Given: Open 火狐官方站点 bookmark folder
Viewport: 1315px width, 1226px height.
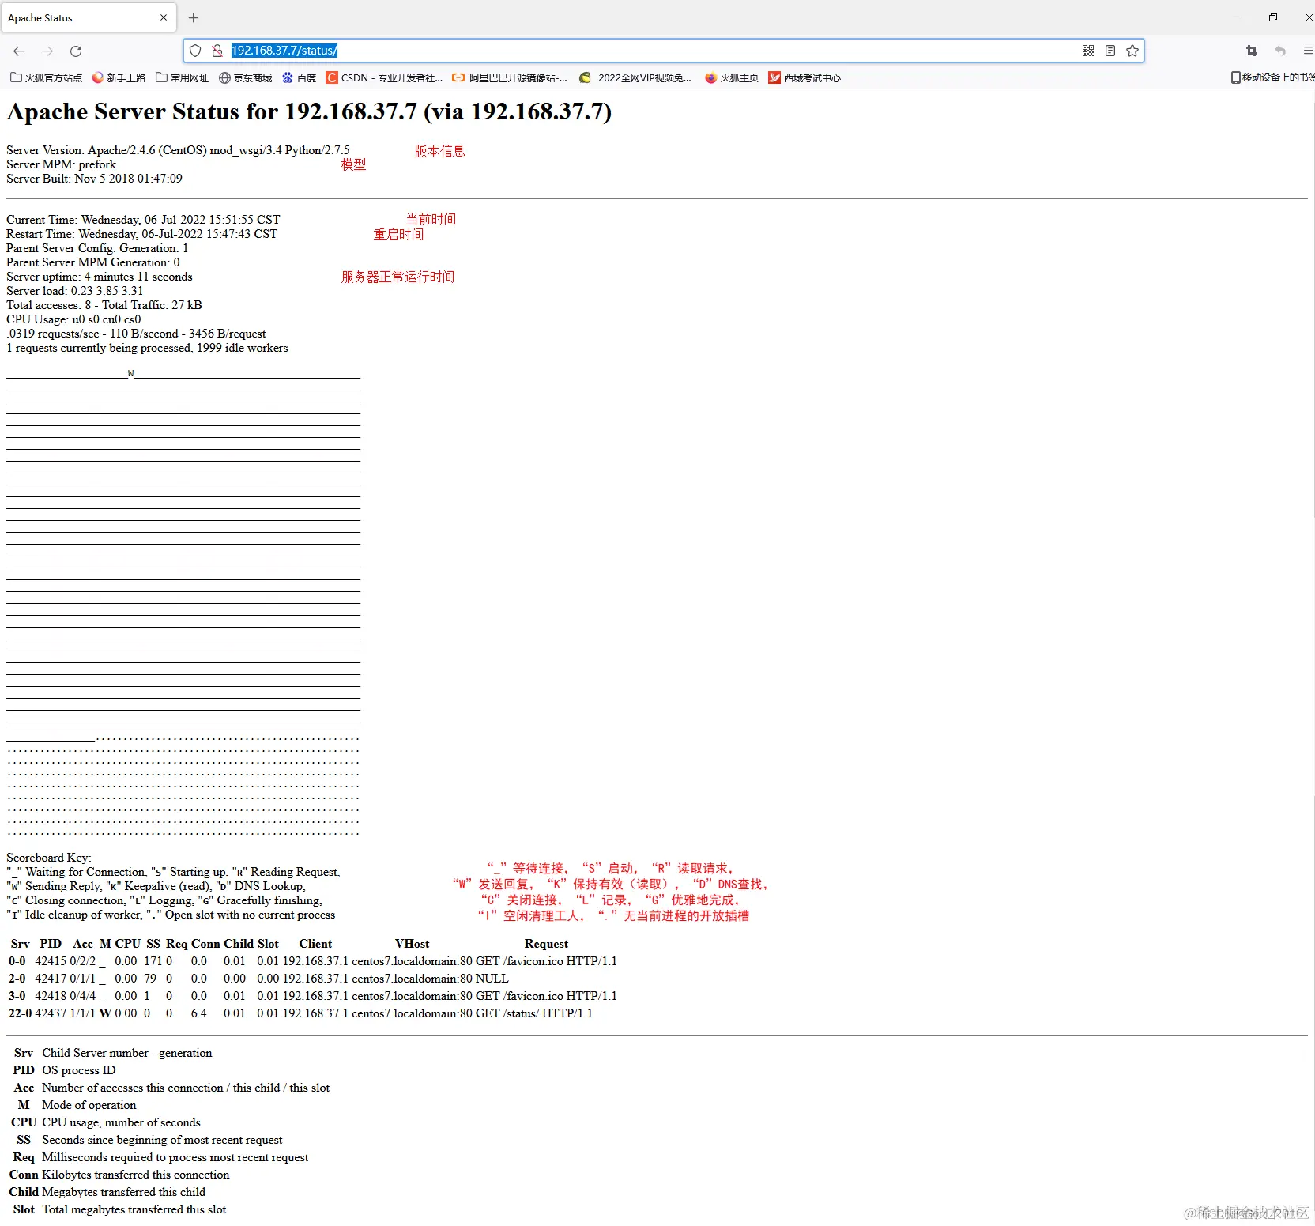Looking at the screenshot, I should tap(46, 77).
